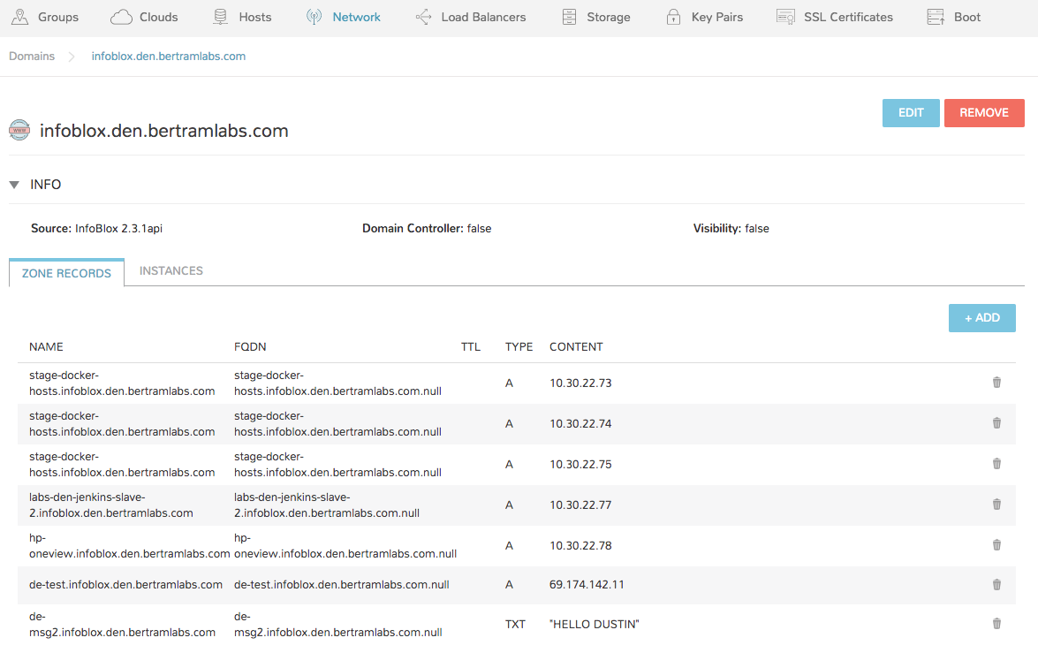
Task: Click the infoblox.den.bertramlabs.com page title
Action: (164, 131)
